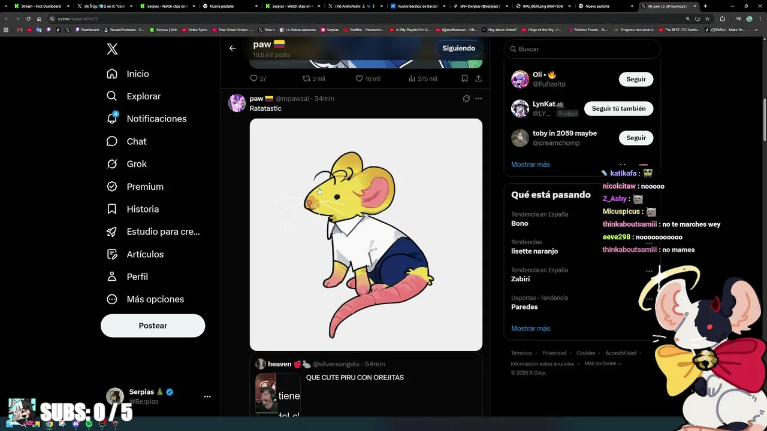Open Spotify from the taskbar

tap(89, 424)
